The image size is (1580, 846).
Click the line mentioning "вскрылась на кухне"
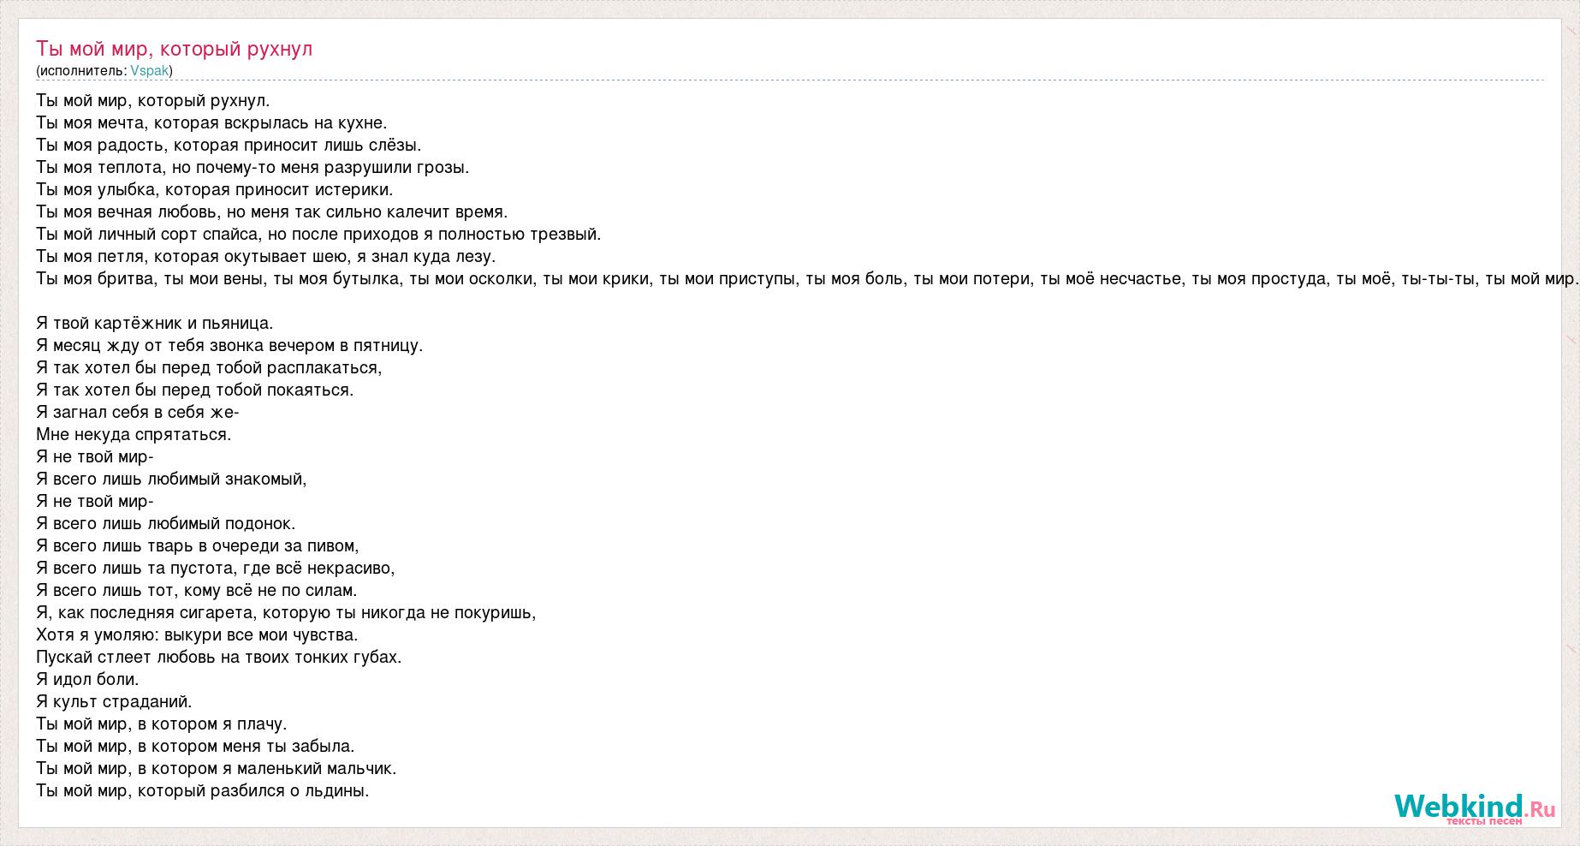211,123
